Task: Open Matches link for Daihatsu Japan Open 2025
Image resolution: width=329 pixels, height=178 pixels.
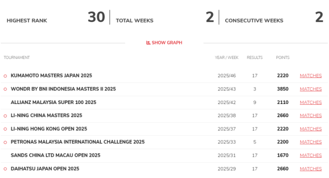Action: click(x=311, y=169)
